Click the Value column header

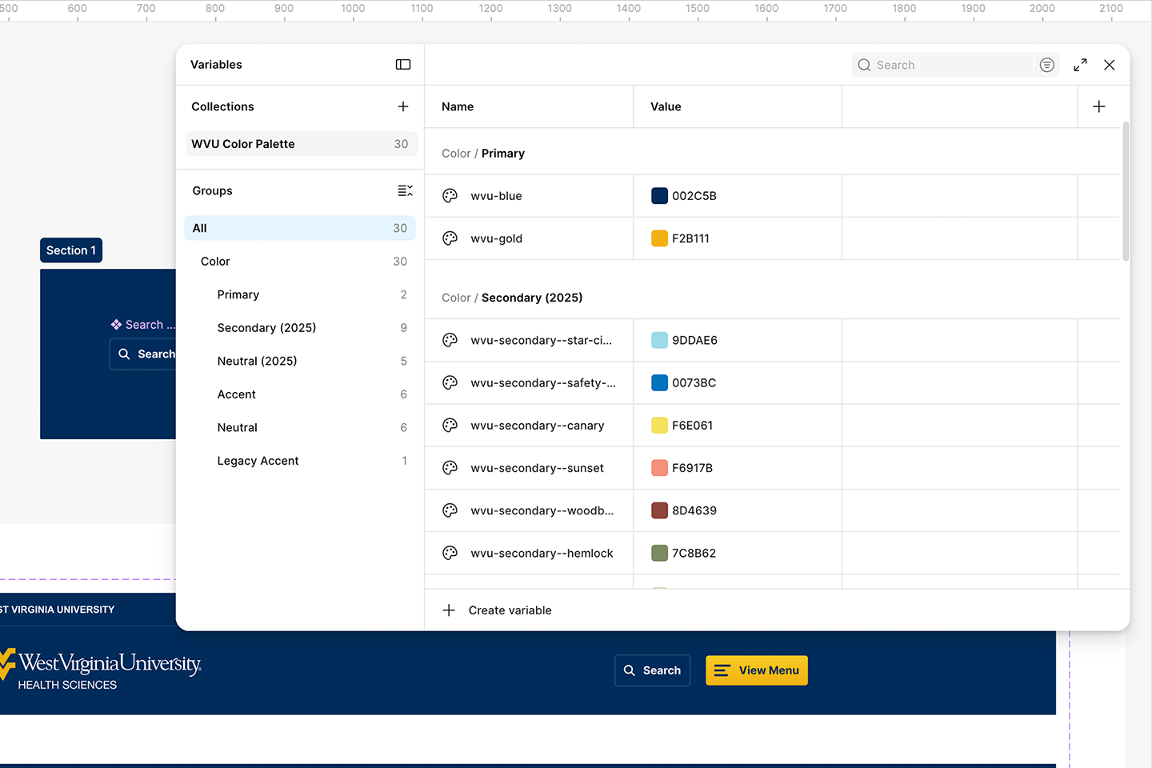tap(666, 106)
